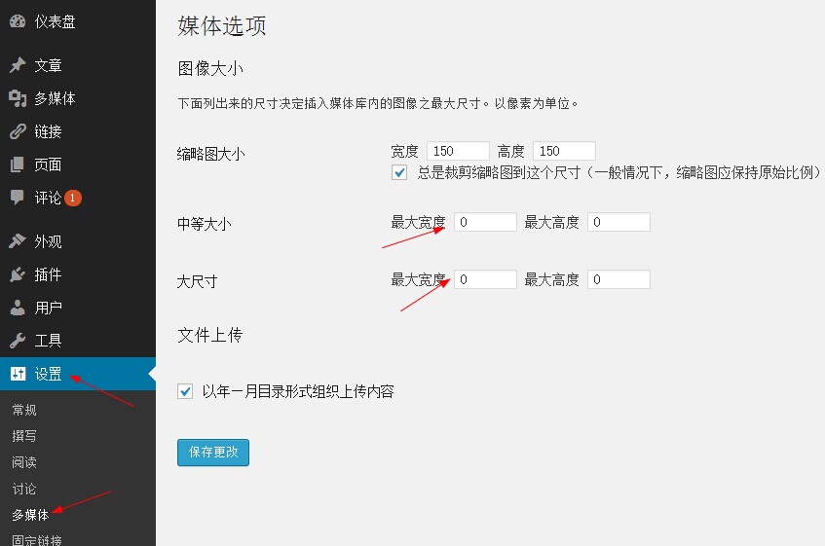Click the pushpin icon for 文章
The image size is (825, 546).
[x=18, y=65]
